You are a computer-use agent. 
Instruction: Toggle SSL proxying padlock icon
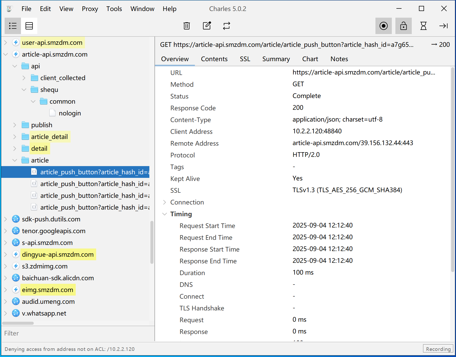pos(404,26)
